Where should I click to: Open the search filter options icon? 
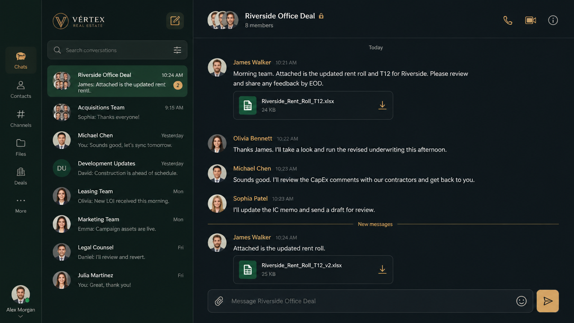point(178,50)
